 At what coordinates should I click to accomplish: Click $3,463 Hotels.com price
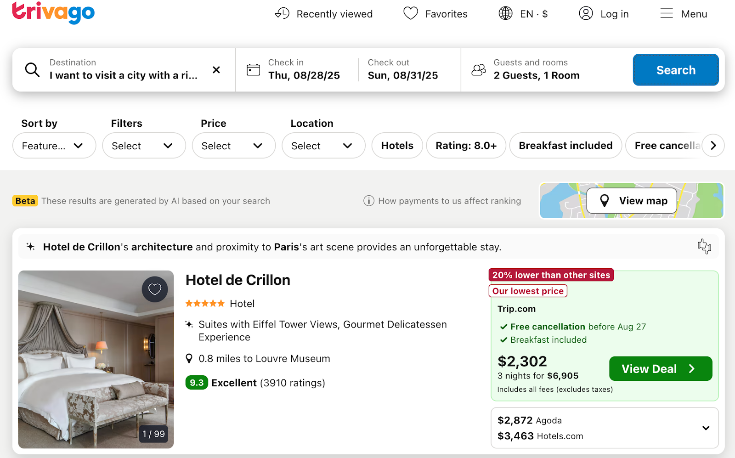click(540, 436)
